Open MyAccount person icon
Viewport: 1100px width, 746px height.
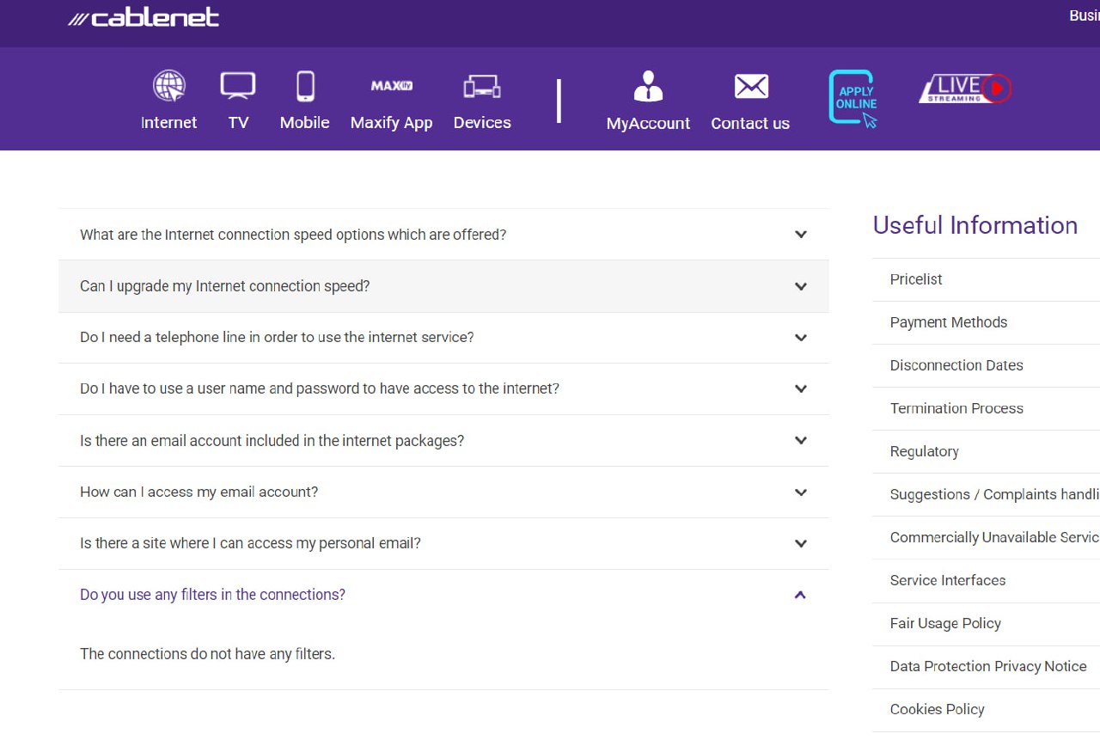pyautogui.click(x=648, y=87)
